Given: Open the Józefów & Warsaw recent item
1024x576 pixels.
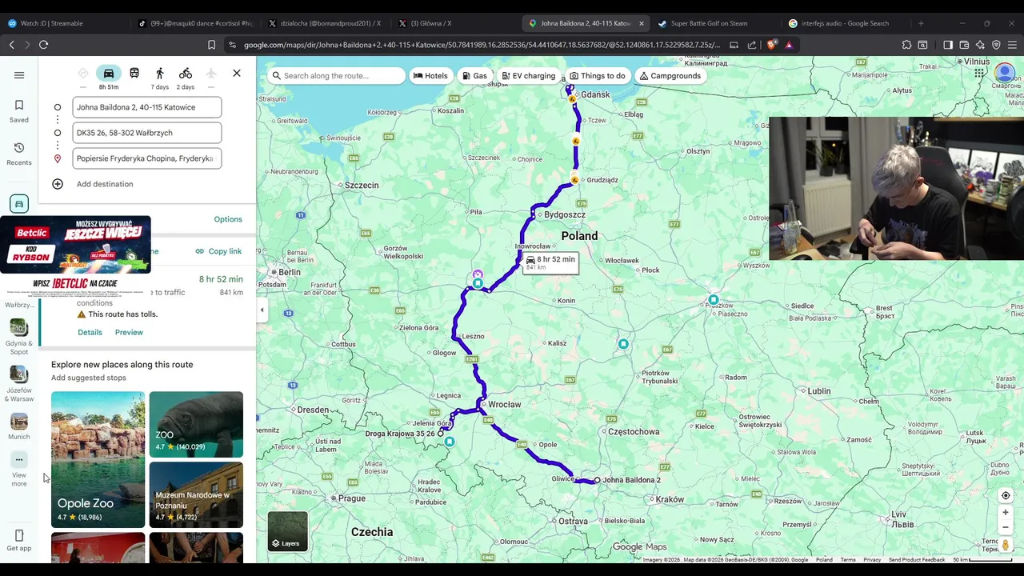Looking at the screenshot, I should [x=19, y=384].
